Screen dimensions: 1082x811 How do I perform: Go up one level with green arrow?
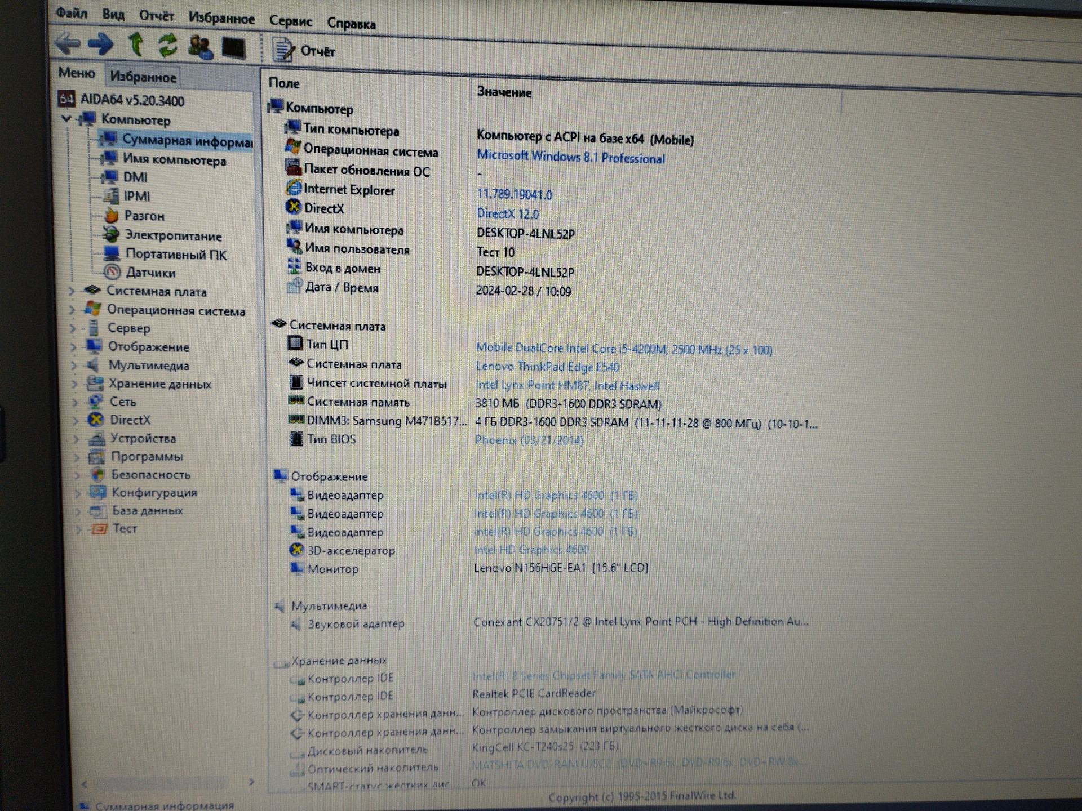(x=135, y=44)
